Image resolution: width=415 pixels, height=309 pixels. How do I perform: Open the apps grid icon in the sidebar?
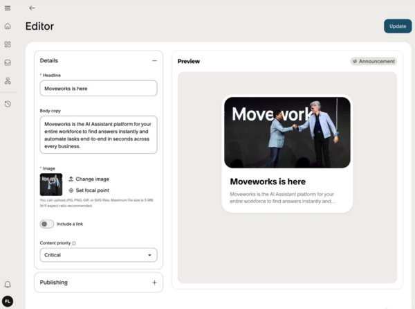click(x=8, y=44)
